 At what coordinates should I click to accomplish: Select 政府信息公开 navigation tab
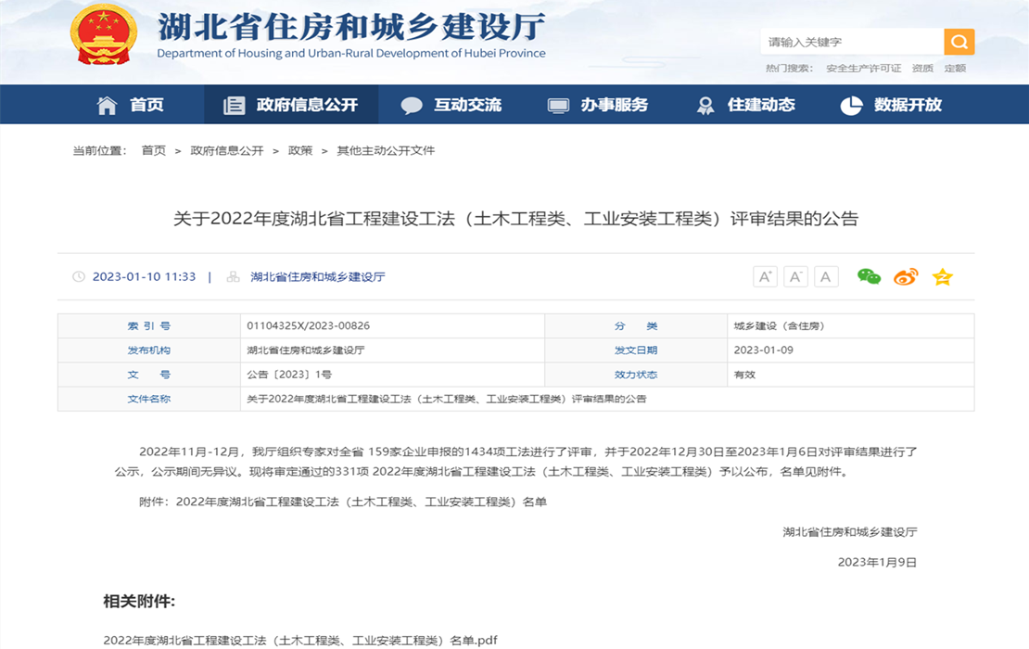pos(291,105)
